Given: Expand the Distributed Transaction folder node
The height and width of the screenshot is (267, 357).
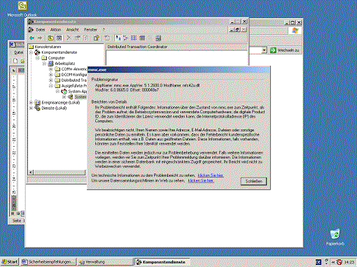Looking at the screenshot, I should pos(50,80).
